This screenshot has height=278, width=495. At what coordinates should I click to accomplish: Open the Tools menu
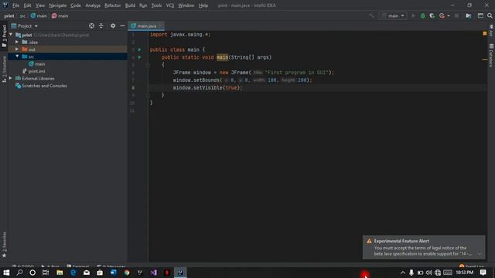tap(156, 5)
